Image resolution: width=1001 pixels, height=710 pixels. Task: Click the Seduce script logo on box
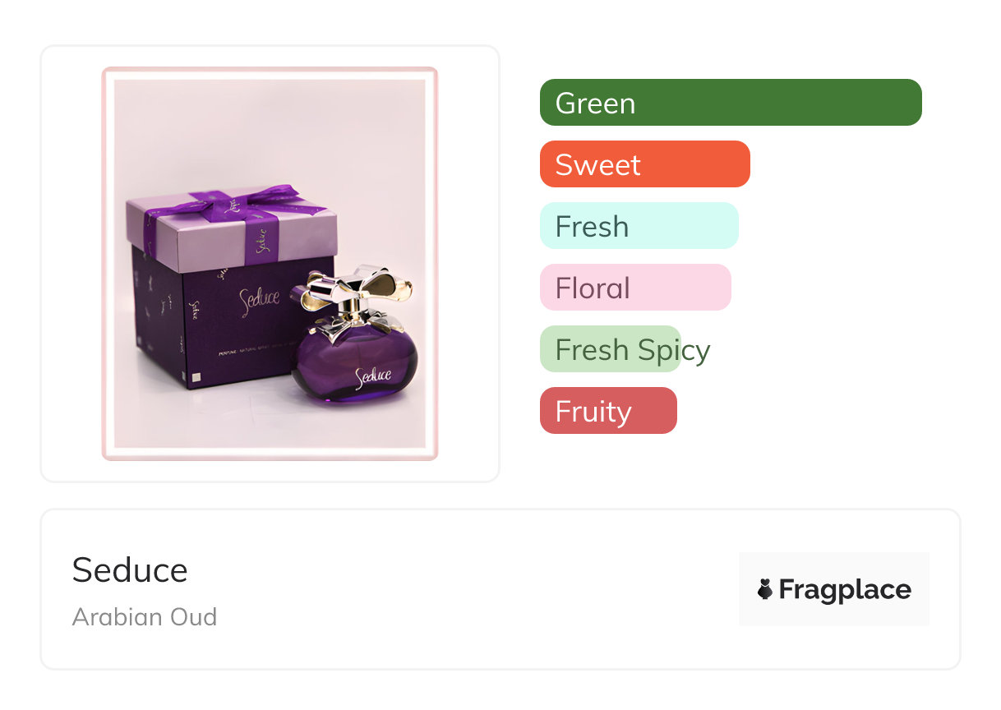click(x=261, y=297)
